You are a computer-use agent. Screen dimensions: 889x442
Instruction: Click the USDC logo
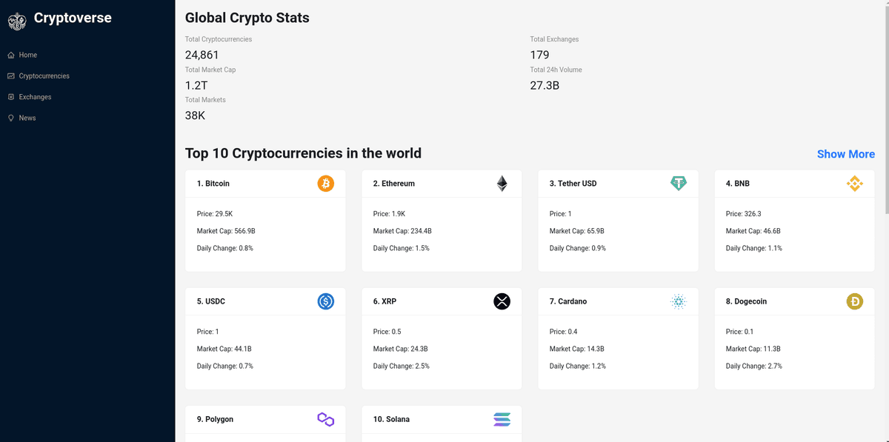[326, 301]
